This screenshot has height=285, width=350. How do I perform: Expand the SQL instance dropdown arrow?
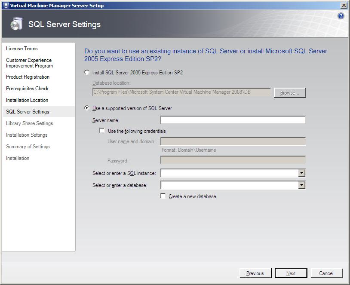click(301, 173)
